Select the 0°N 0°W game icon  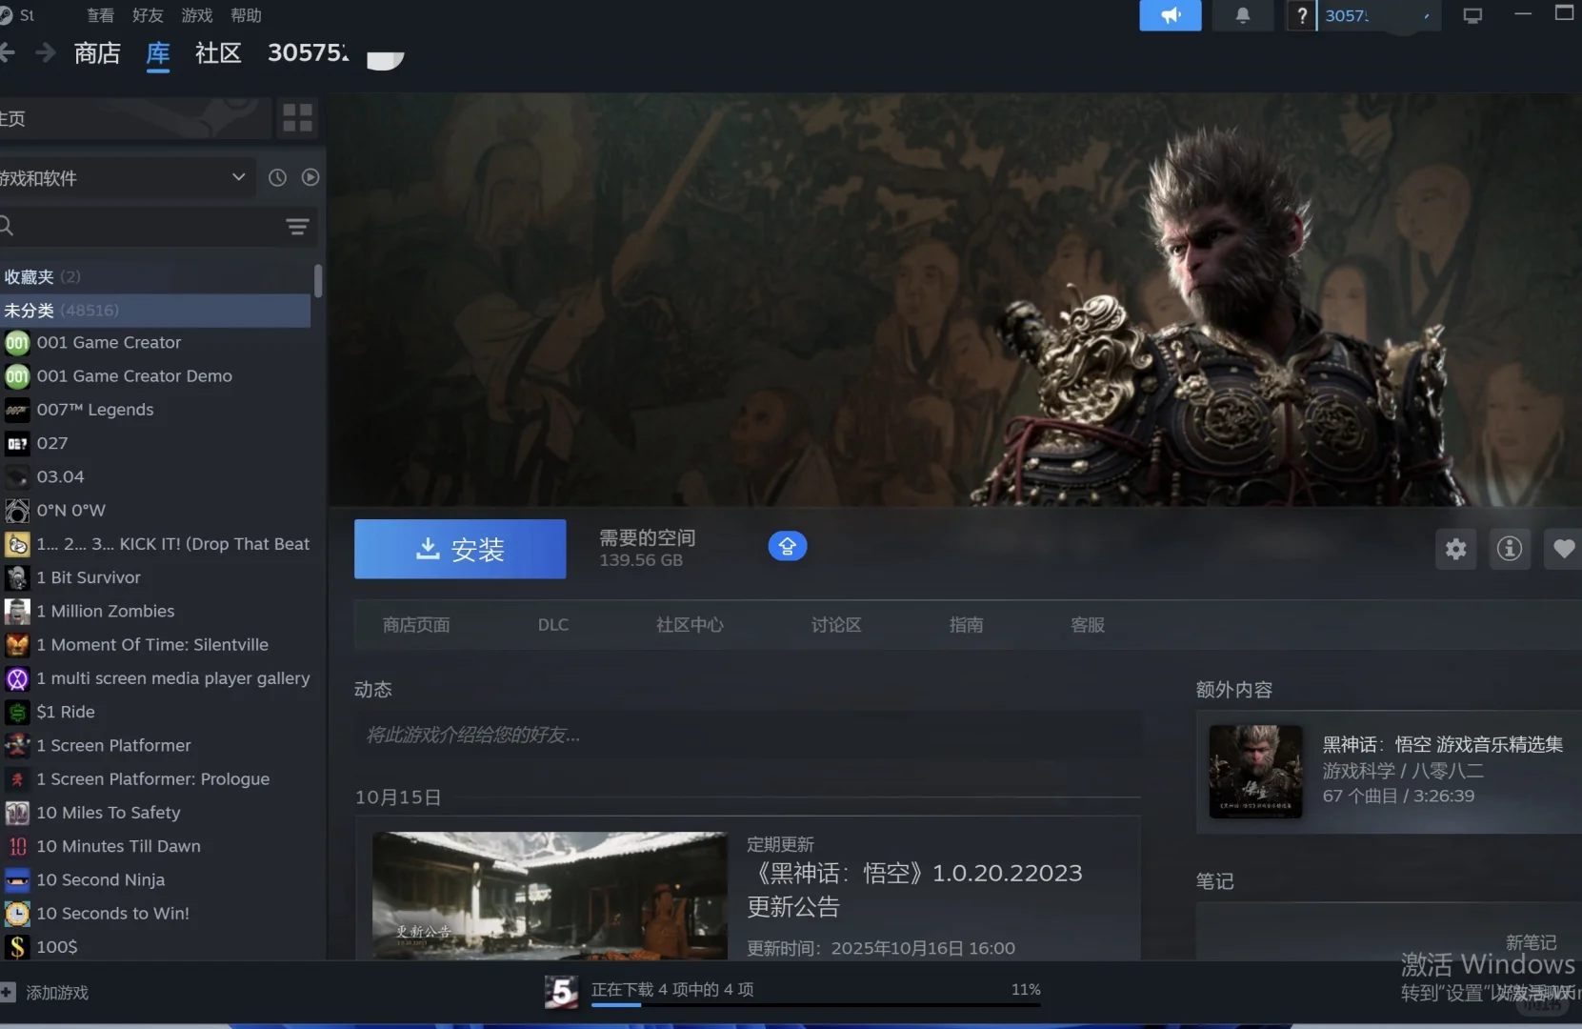point(17,511)
